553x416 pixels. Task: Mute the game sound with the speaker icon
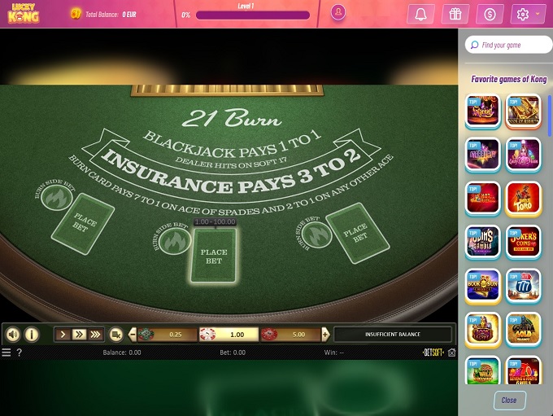click(13, 334)
